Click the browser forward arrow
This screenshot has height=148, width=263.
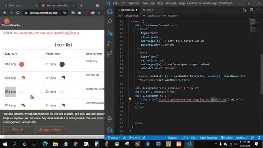pos(11,13)
